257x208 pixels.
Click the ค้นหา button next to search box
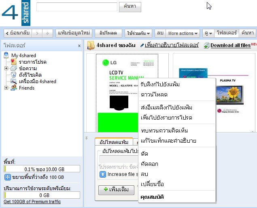pyautogui.click(x=130, y=7)
